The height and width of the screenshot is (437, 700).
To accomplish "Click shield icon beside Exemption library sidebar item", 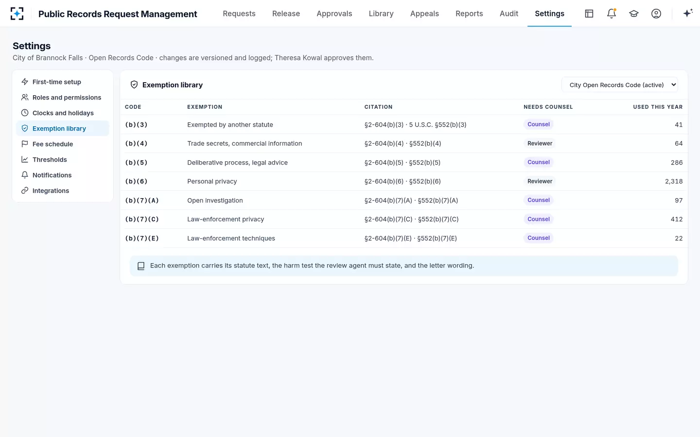I will click(x=25, y=128).
